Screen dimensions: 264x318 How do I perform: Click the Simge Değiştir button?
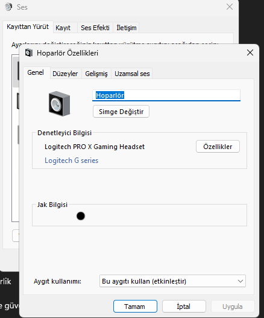[121, 112]
